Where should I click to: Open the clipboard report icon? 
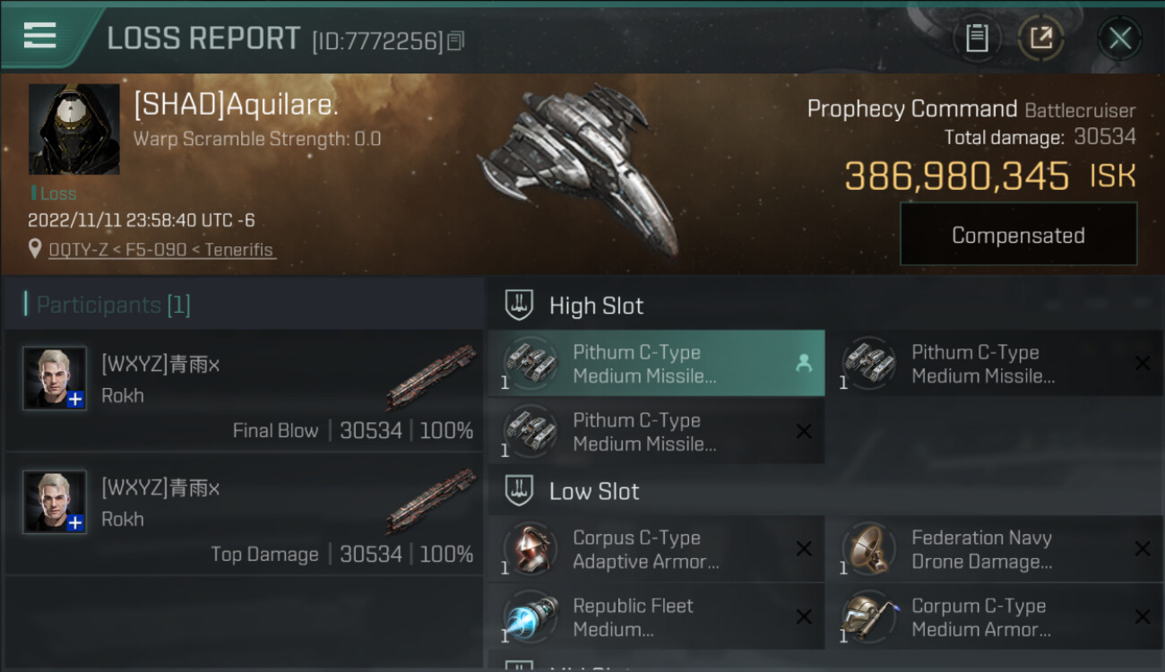pos(977,38)
